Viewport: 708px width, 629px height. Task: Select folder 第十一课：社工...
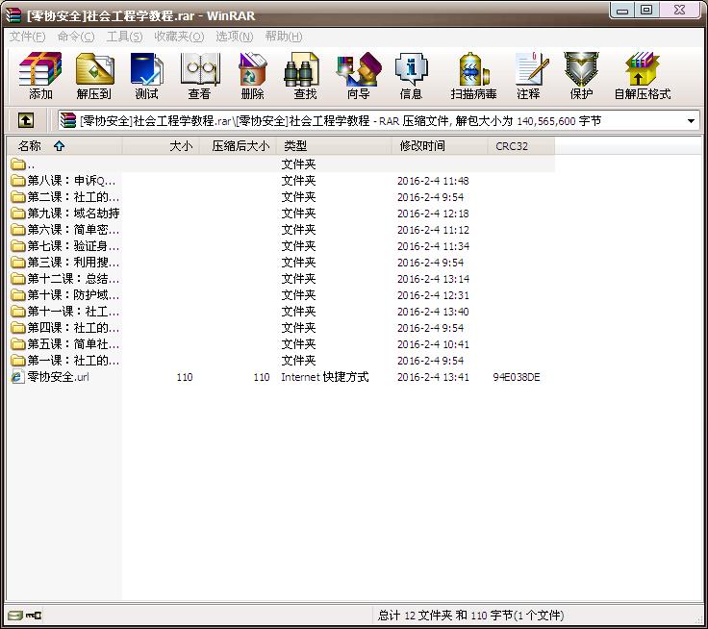[x=63, y=311]
